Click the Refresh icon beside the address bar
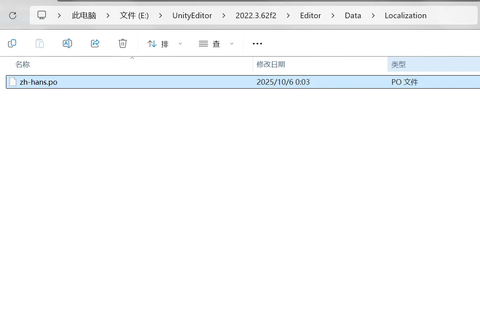The image size is (480, 317). 13,15
